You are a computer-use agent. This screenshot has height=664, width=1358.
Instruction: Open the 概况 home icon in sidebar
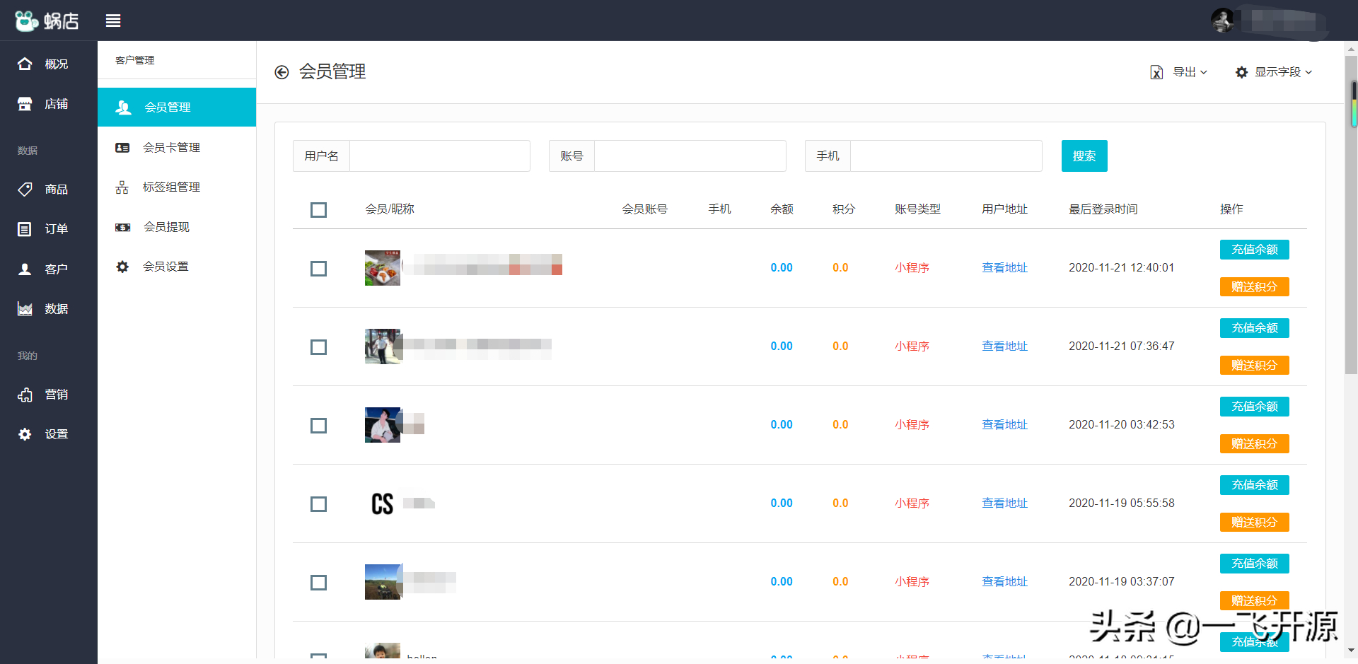click(x=25, y=64)
